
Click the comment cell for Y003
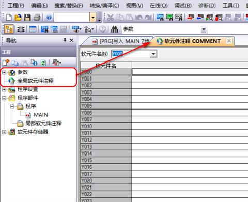pos(190,92)
